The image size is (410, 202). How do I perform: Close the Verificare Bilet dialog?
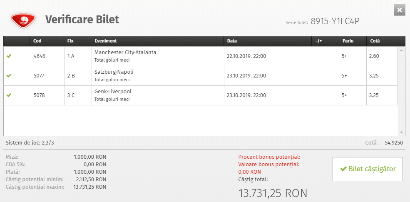(399, 10)
